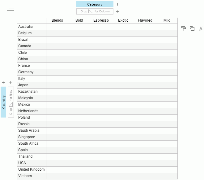
Task: Click the number format hash icon
Action: tap(201, 28)
